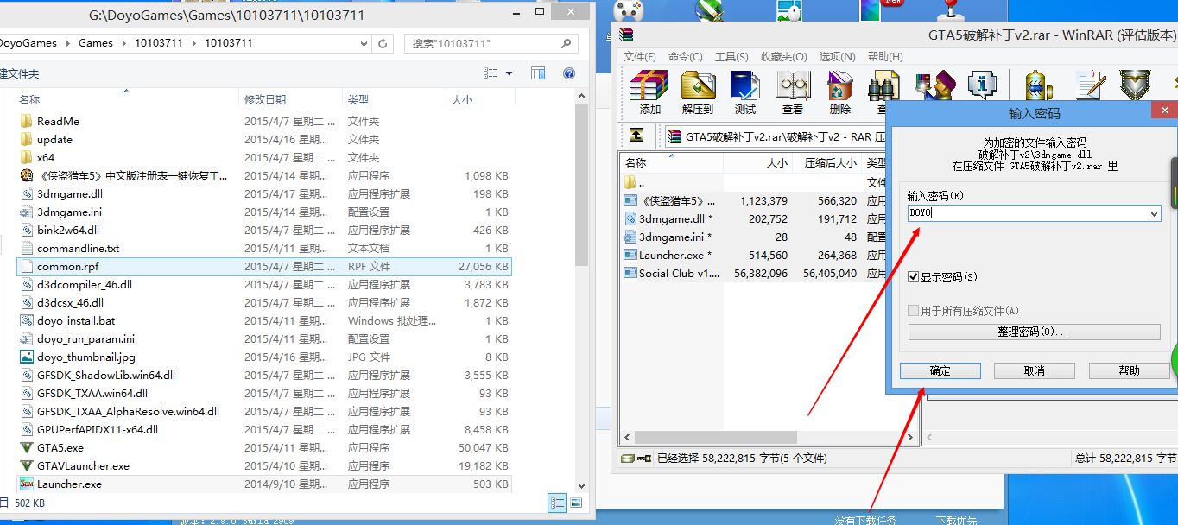Open the password field dropdown arrow
The height and width of the screenshot is (525, 1178).
(x=1154, y=213)
